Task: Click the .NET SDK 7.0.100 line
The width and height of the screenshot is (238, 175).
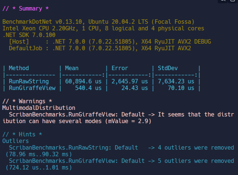Action: point(29,35)
